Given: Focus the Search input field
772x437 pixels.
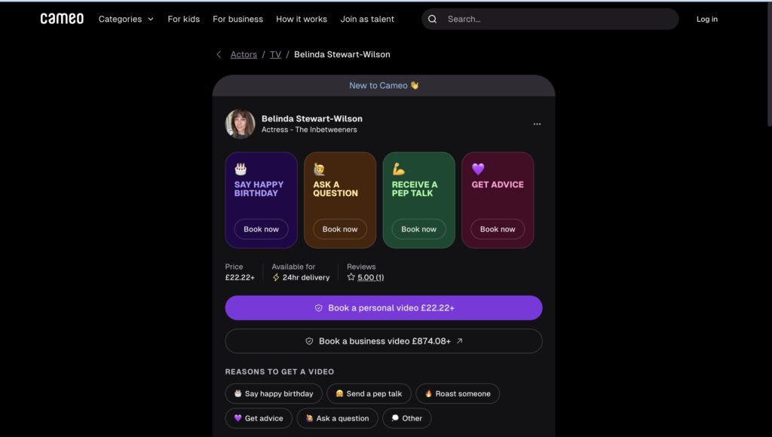Looking at the screenshot, I should (x=550, y=19).
